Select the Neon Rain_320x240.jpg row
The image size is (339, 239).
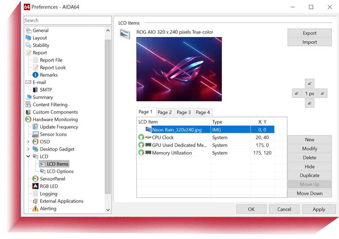tap(206, 130)
